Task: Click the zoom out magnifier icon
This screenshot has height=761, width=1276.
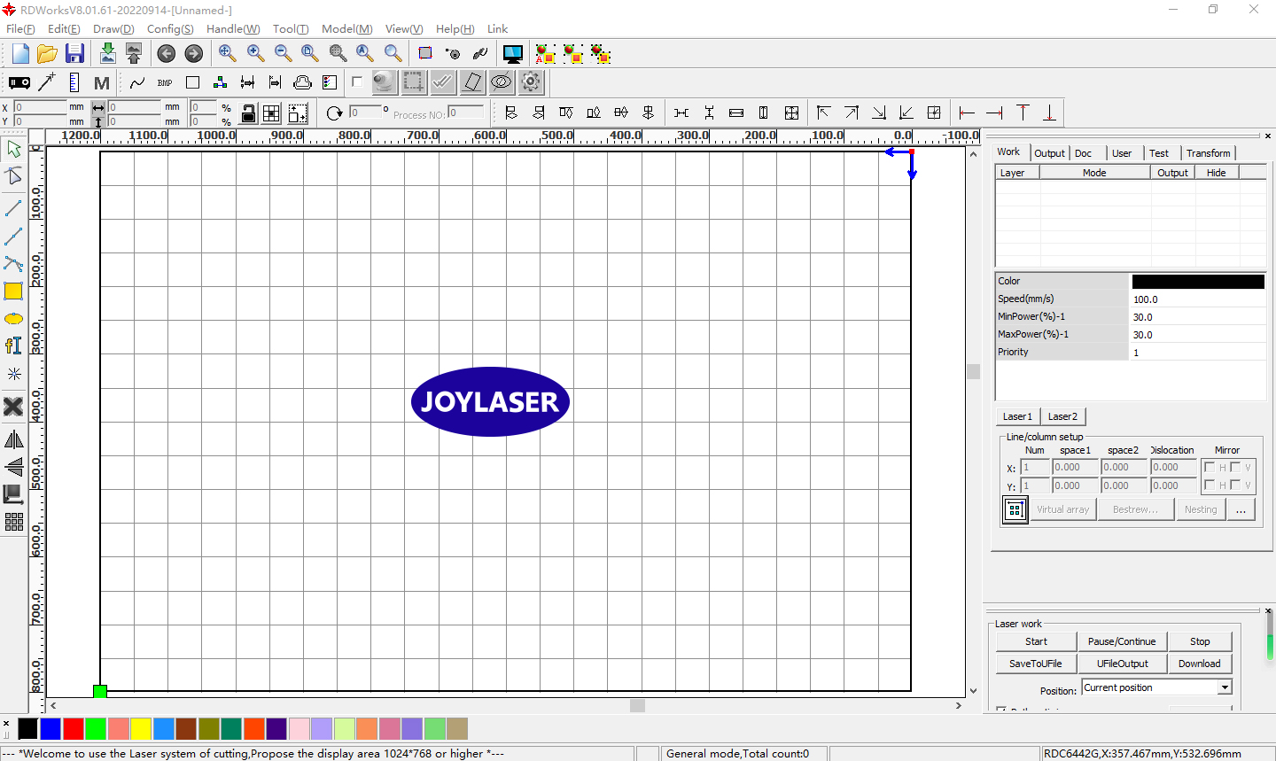Action: (x=283, y=53)
